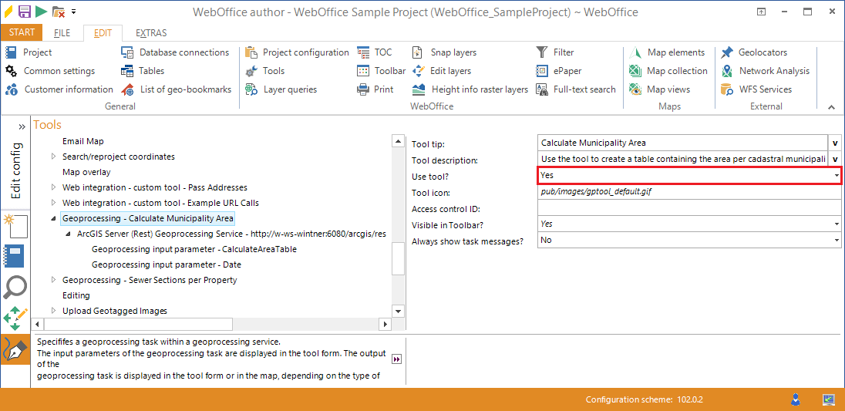Open the Visible in Toolbar? dropdown
845x411 pixels.
(837, 224)
